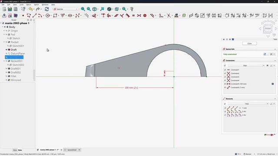This screenshot has height=156, width=278.
Task: Click the 100 mm dimension label
Action: 131,88
